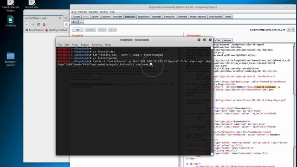
Task: Switch to the Scanner tab
Action: coord(106,17)
